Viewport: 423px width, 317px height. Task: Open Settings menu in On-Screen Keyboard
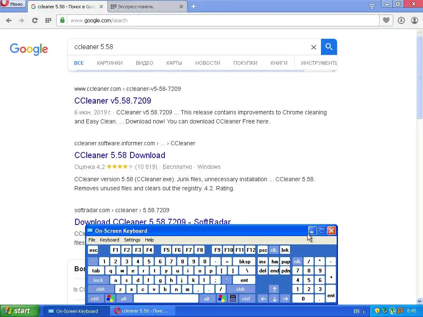[132, 240]
